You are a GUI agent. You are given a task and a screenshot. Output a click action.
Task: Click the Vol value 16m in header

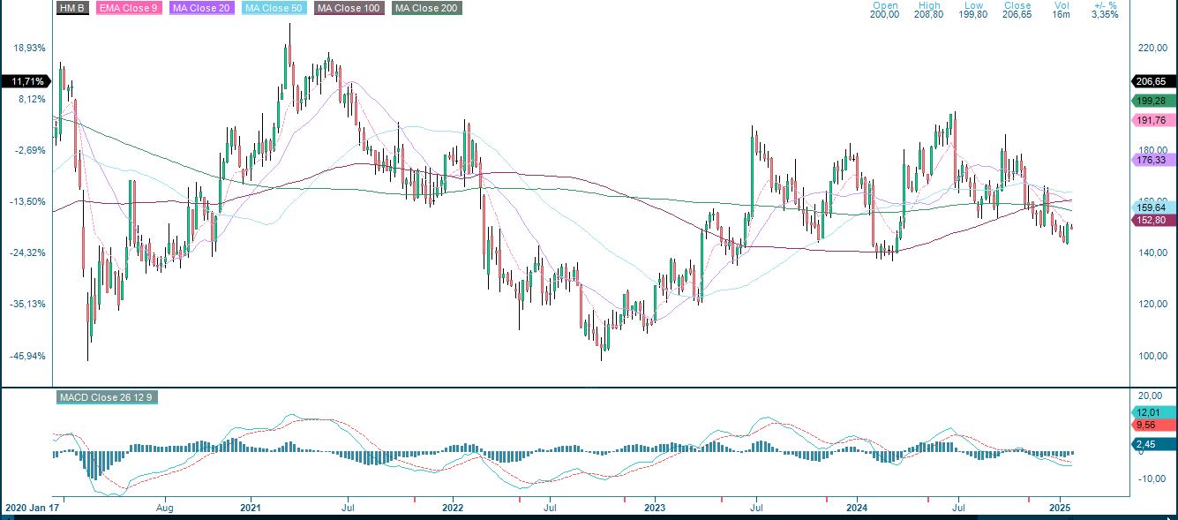pos(1061,15)
